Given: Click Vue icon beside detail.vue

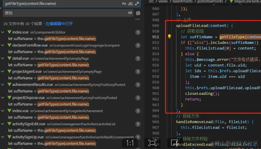Looking at the screenshot, I should [x=9, y=58].
